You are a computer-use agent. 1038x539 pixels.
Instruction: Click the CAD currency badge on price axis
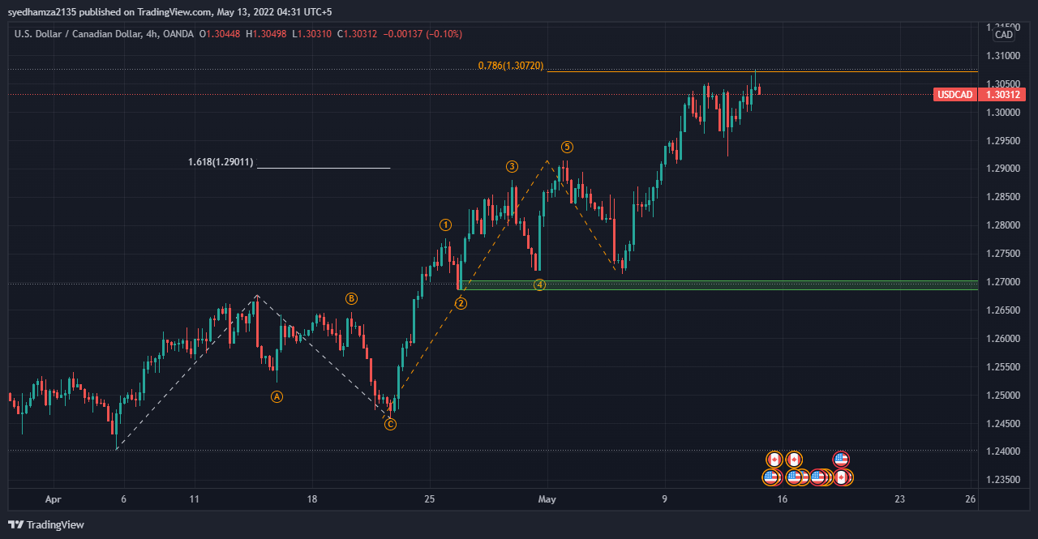click(x=1004, y=34)
